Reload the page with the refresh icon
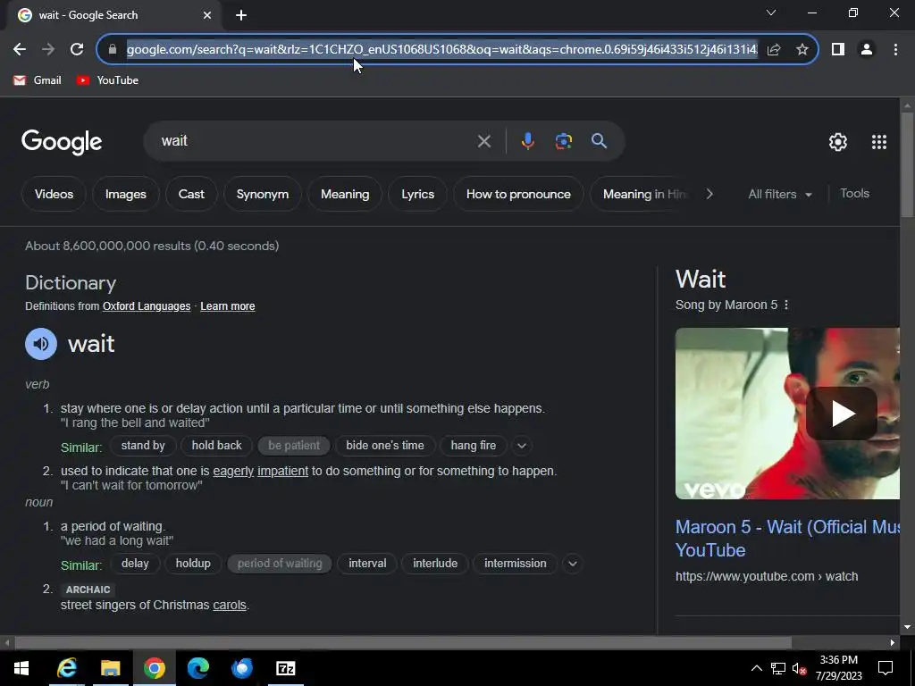This screenshot has height=686, width=915. click(x=77, y=50)
